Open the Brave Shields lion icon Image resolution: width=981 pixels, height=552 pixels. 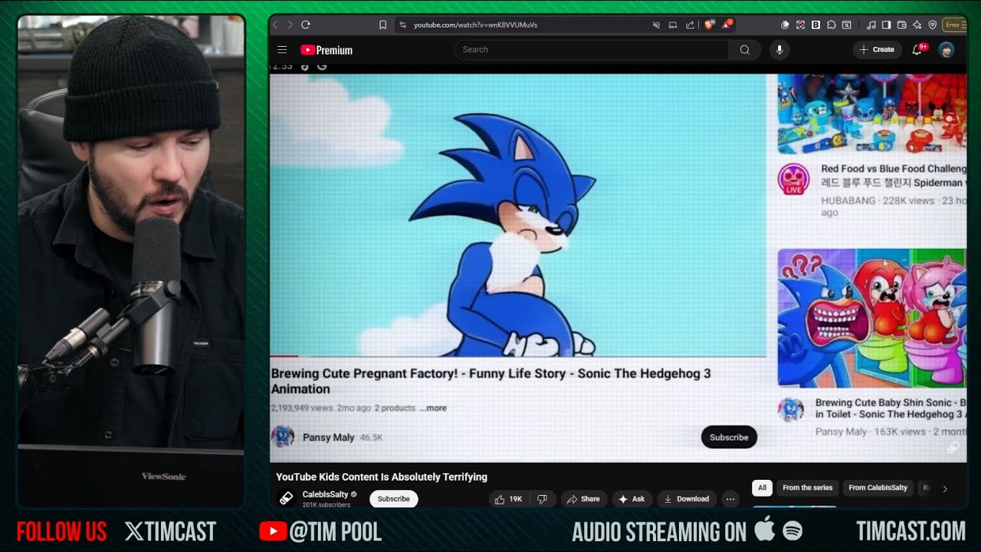pyautogui.click(x=709, y=25)
